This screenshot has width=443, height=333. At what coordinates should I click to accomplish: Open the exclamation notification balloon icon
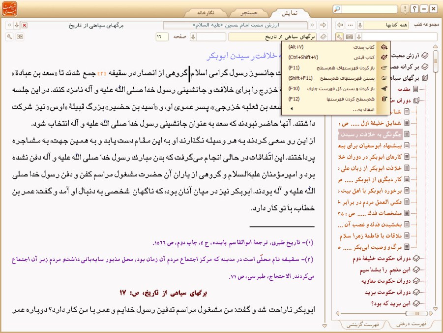tap(405, 9)
